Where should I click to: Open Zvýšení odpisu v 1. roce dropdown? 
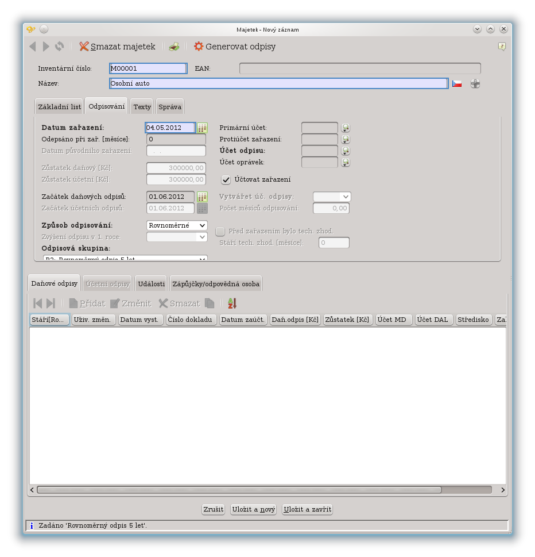pyautogui.click(x=177, y=237)
